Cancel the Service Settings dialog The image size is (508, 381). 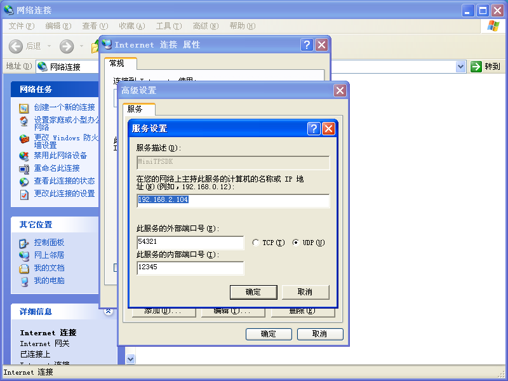click(x=305, y=292)
